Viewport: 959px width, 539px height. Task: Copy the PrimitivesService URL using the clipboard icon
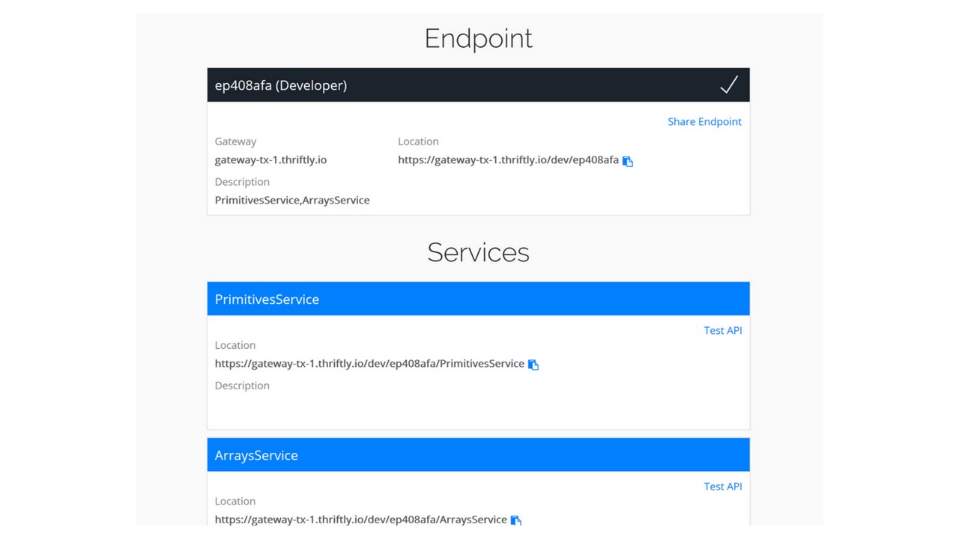[533, 365]
